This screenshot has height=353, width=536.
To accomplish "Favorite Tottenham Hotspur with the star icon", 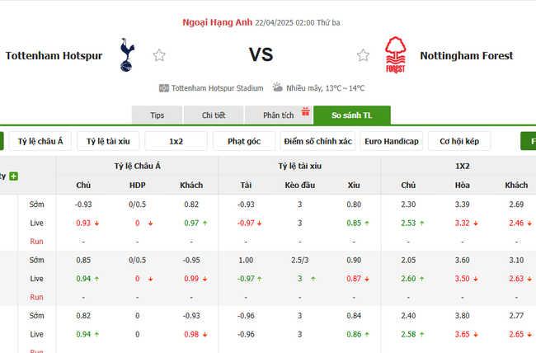I will click(159, 55).
